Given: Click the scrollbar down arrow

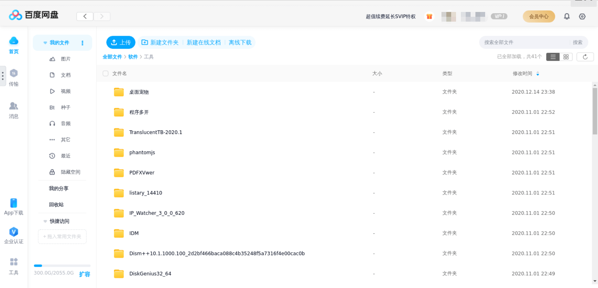Looking at the screenshot, I should (x=595, y=281).
